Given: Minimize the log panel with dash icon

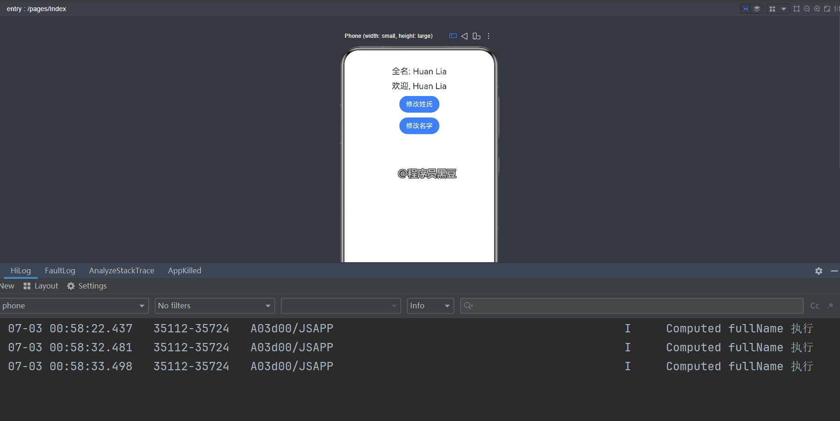Looking at the screenshot, I should pyautogui.click(x=834, y=271).
